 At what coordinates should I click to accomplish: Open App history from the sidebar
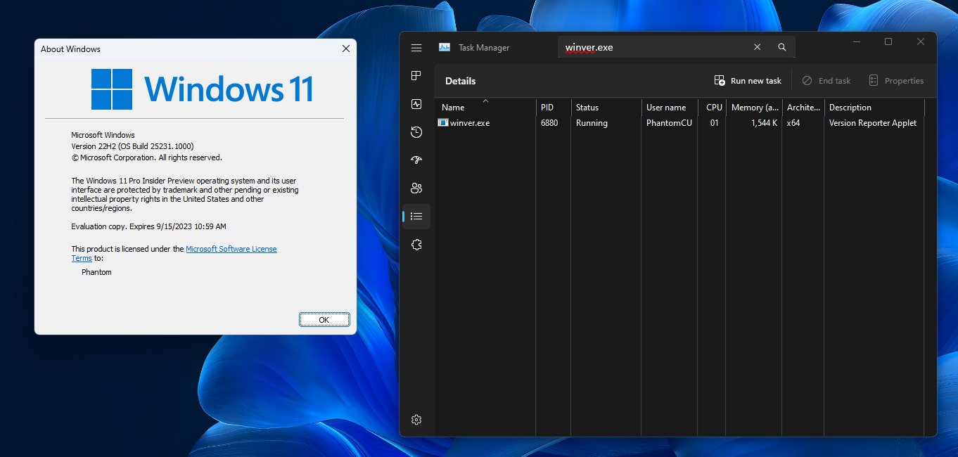coord(416,132)
